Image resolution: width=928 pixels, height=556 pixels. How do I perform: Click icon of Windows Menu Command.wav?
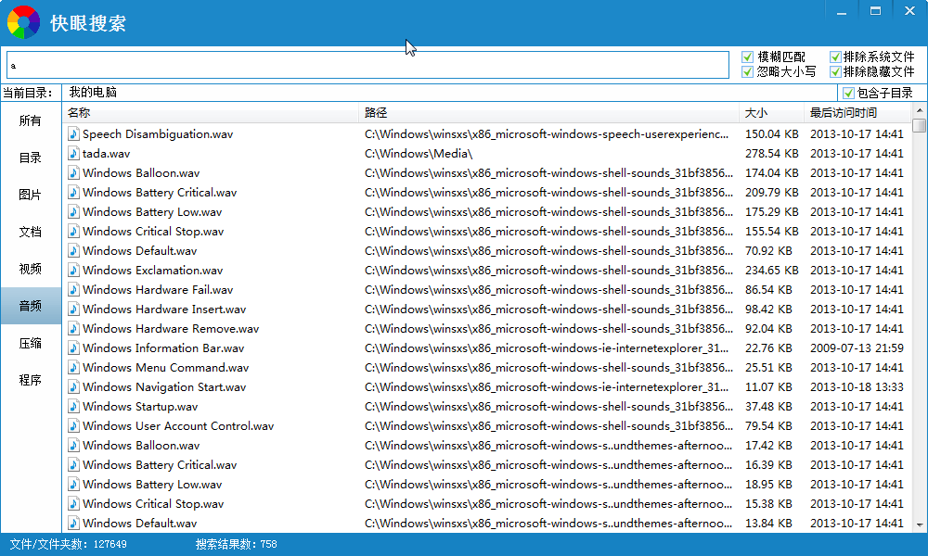pos(74,368)
